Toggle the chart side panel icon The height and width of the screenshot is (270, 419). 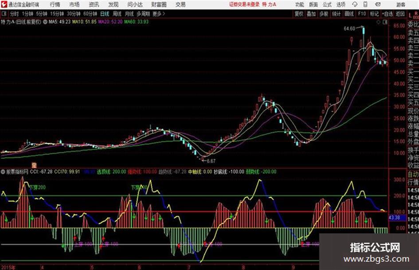[385, 22]
